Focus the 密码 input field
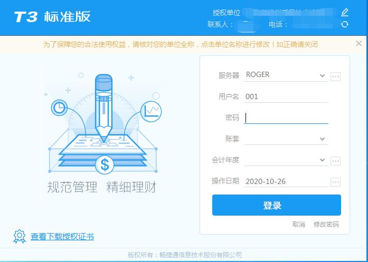This screenshot has height=262, width=368. click(286, 118)
